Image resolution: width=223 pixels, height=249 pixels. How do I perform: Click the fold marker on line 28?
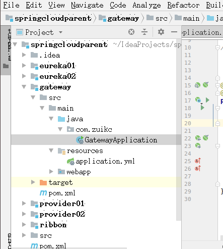(217, 184)
